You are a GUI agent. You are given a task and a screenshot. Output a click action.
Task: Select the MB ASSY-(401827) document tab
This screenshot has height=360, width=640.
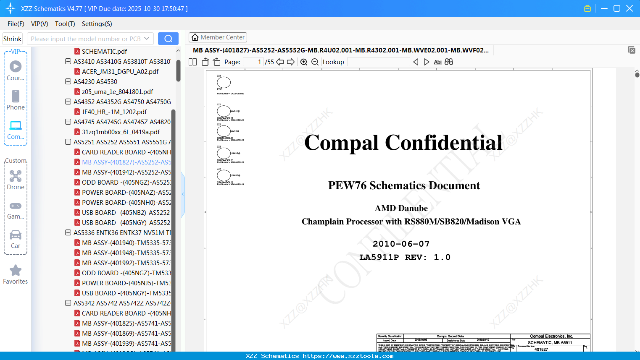click(341, 50)
